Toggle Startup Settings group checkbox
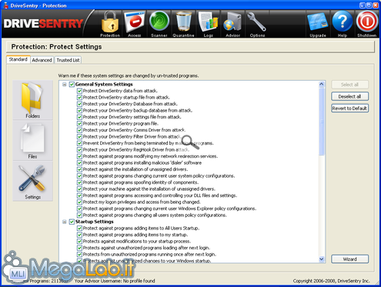This screenshot has width=381, height=287. [72, 222]
